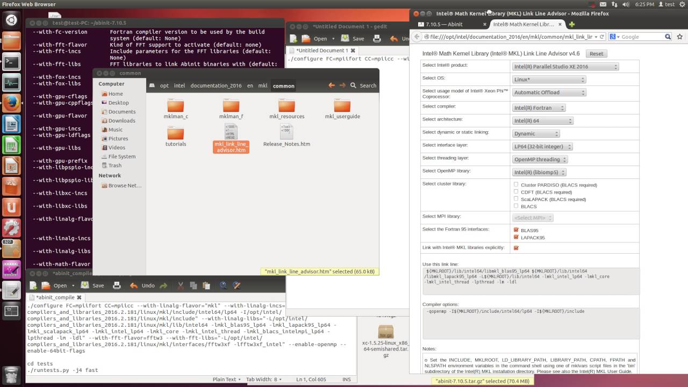688x387 pixels.
Task: Click the Reset button in Link Line Advisor
Action: [x=596, y=54]
